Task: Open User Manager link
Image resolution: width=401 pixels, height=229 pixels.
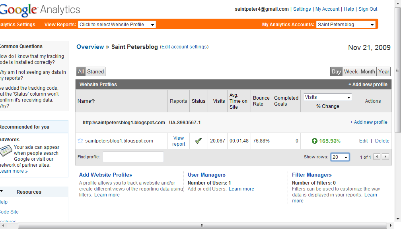Action: (x=206, y=175)
